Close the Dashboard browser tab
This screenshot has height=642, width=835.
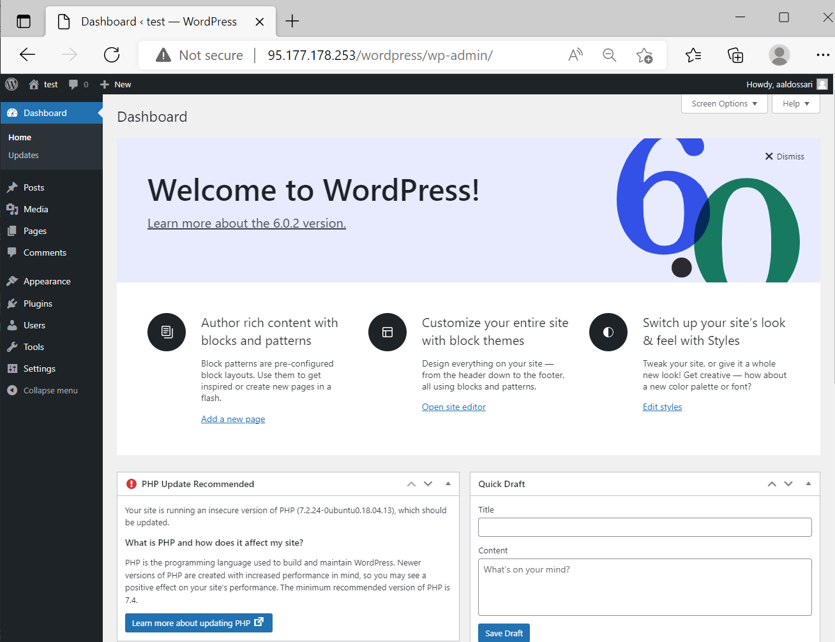click(x=260, y=22)
